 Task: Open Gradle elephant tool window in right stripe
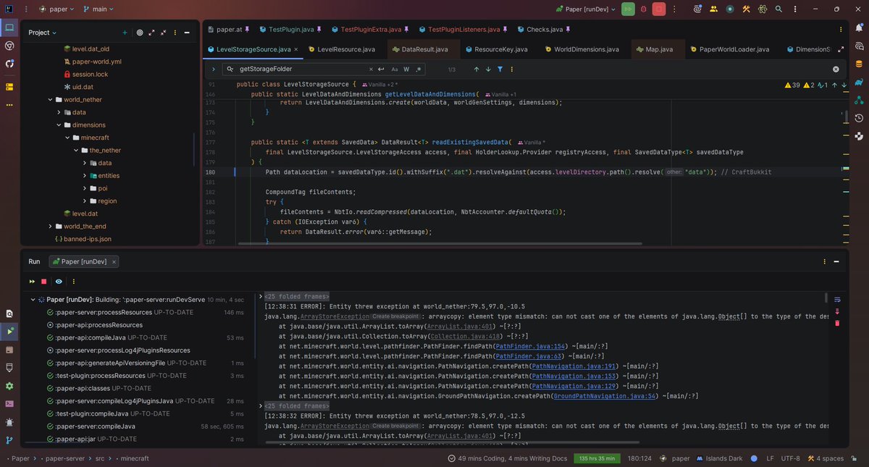859,82
